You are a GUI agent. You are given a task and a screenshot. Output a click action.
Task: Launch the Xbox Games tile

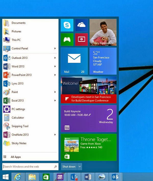(x=67, y=39)
